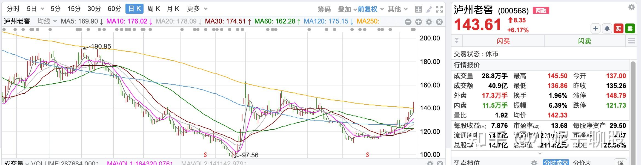Click the MA60: 162.28 value
The height and width of the screenshot is (165, 641).
point(277,21)
